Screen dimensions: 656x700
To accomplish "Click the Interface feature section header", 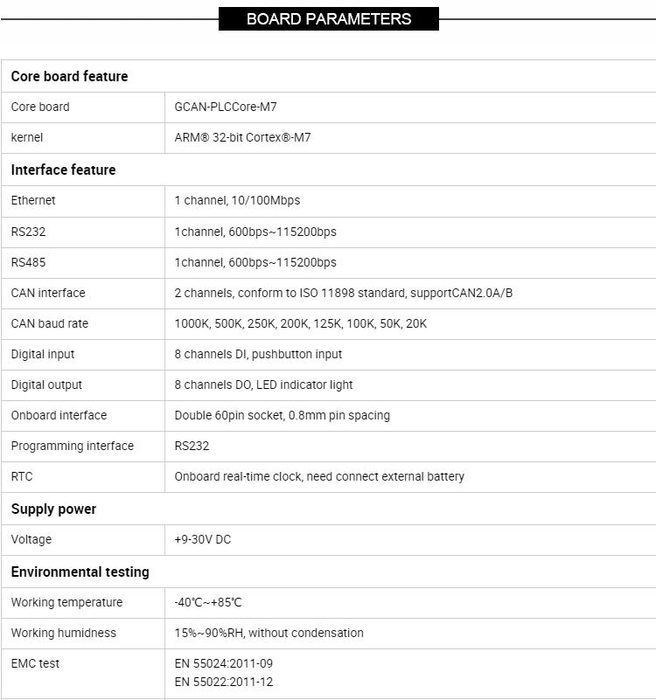I will (63, 170).
